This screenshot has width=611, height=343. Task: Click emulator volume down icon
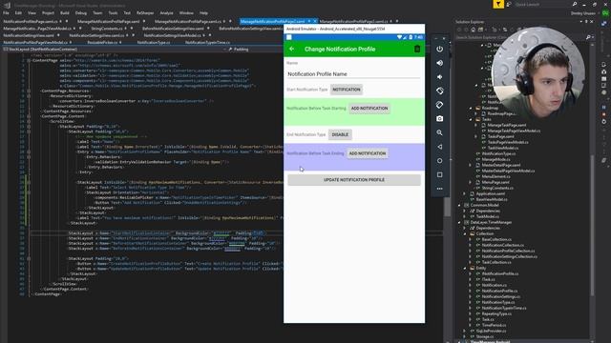point(439,77)
